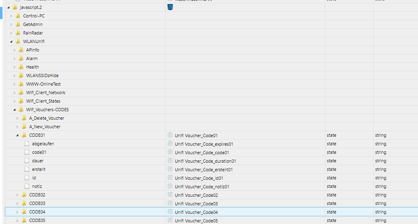Click the javascript.2 folder icon
This screenshot has height=224, width=418.
15,7
